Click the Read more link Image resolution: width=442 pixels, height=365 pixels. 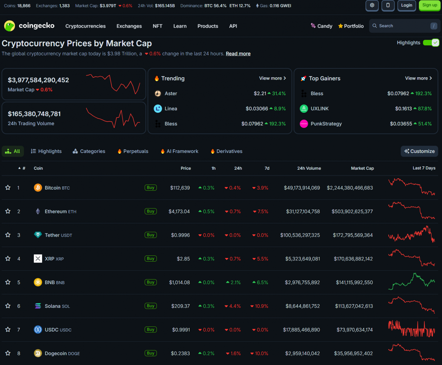[x=238, y=54]
